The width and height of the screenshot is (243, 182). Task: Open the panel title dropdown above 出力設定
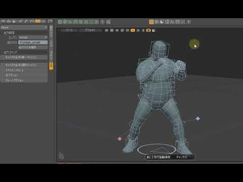click(24, 27)
